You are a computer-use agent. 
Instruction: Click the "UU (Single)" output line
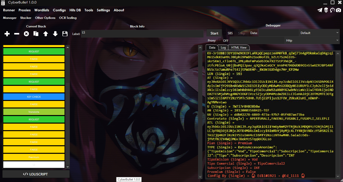click(256, 115)
